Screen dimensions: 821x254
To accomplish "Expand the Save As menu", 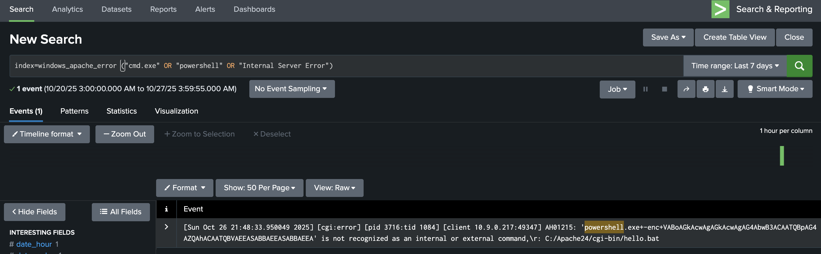I will click(x=668, y=37).
